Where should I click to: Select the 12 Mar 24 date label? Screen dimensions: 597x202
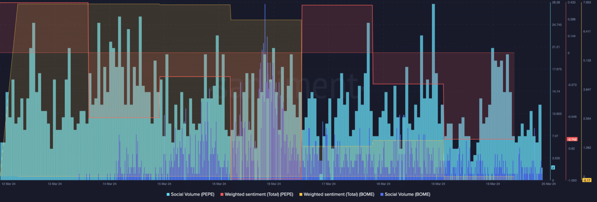(x=9, y=184)
